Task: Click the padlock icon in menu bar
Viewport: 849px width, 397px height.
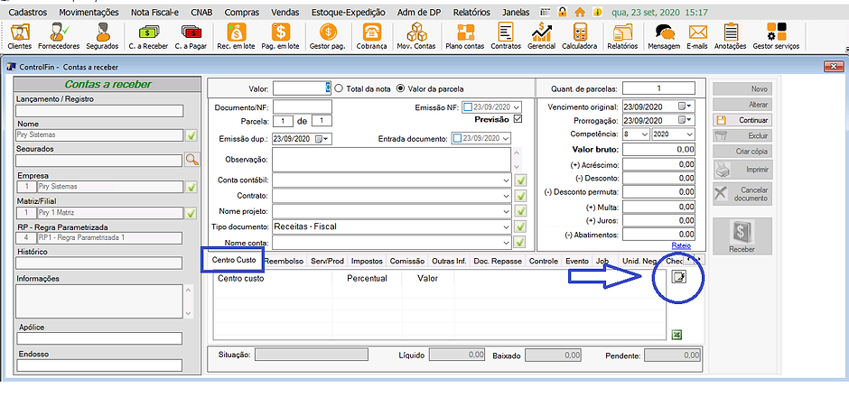Action: click(x=563, y=12)
